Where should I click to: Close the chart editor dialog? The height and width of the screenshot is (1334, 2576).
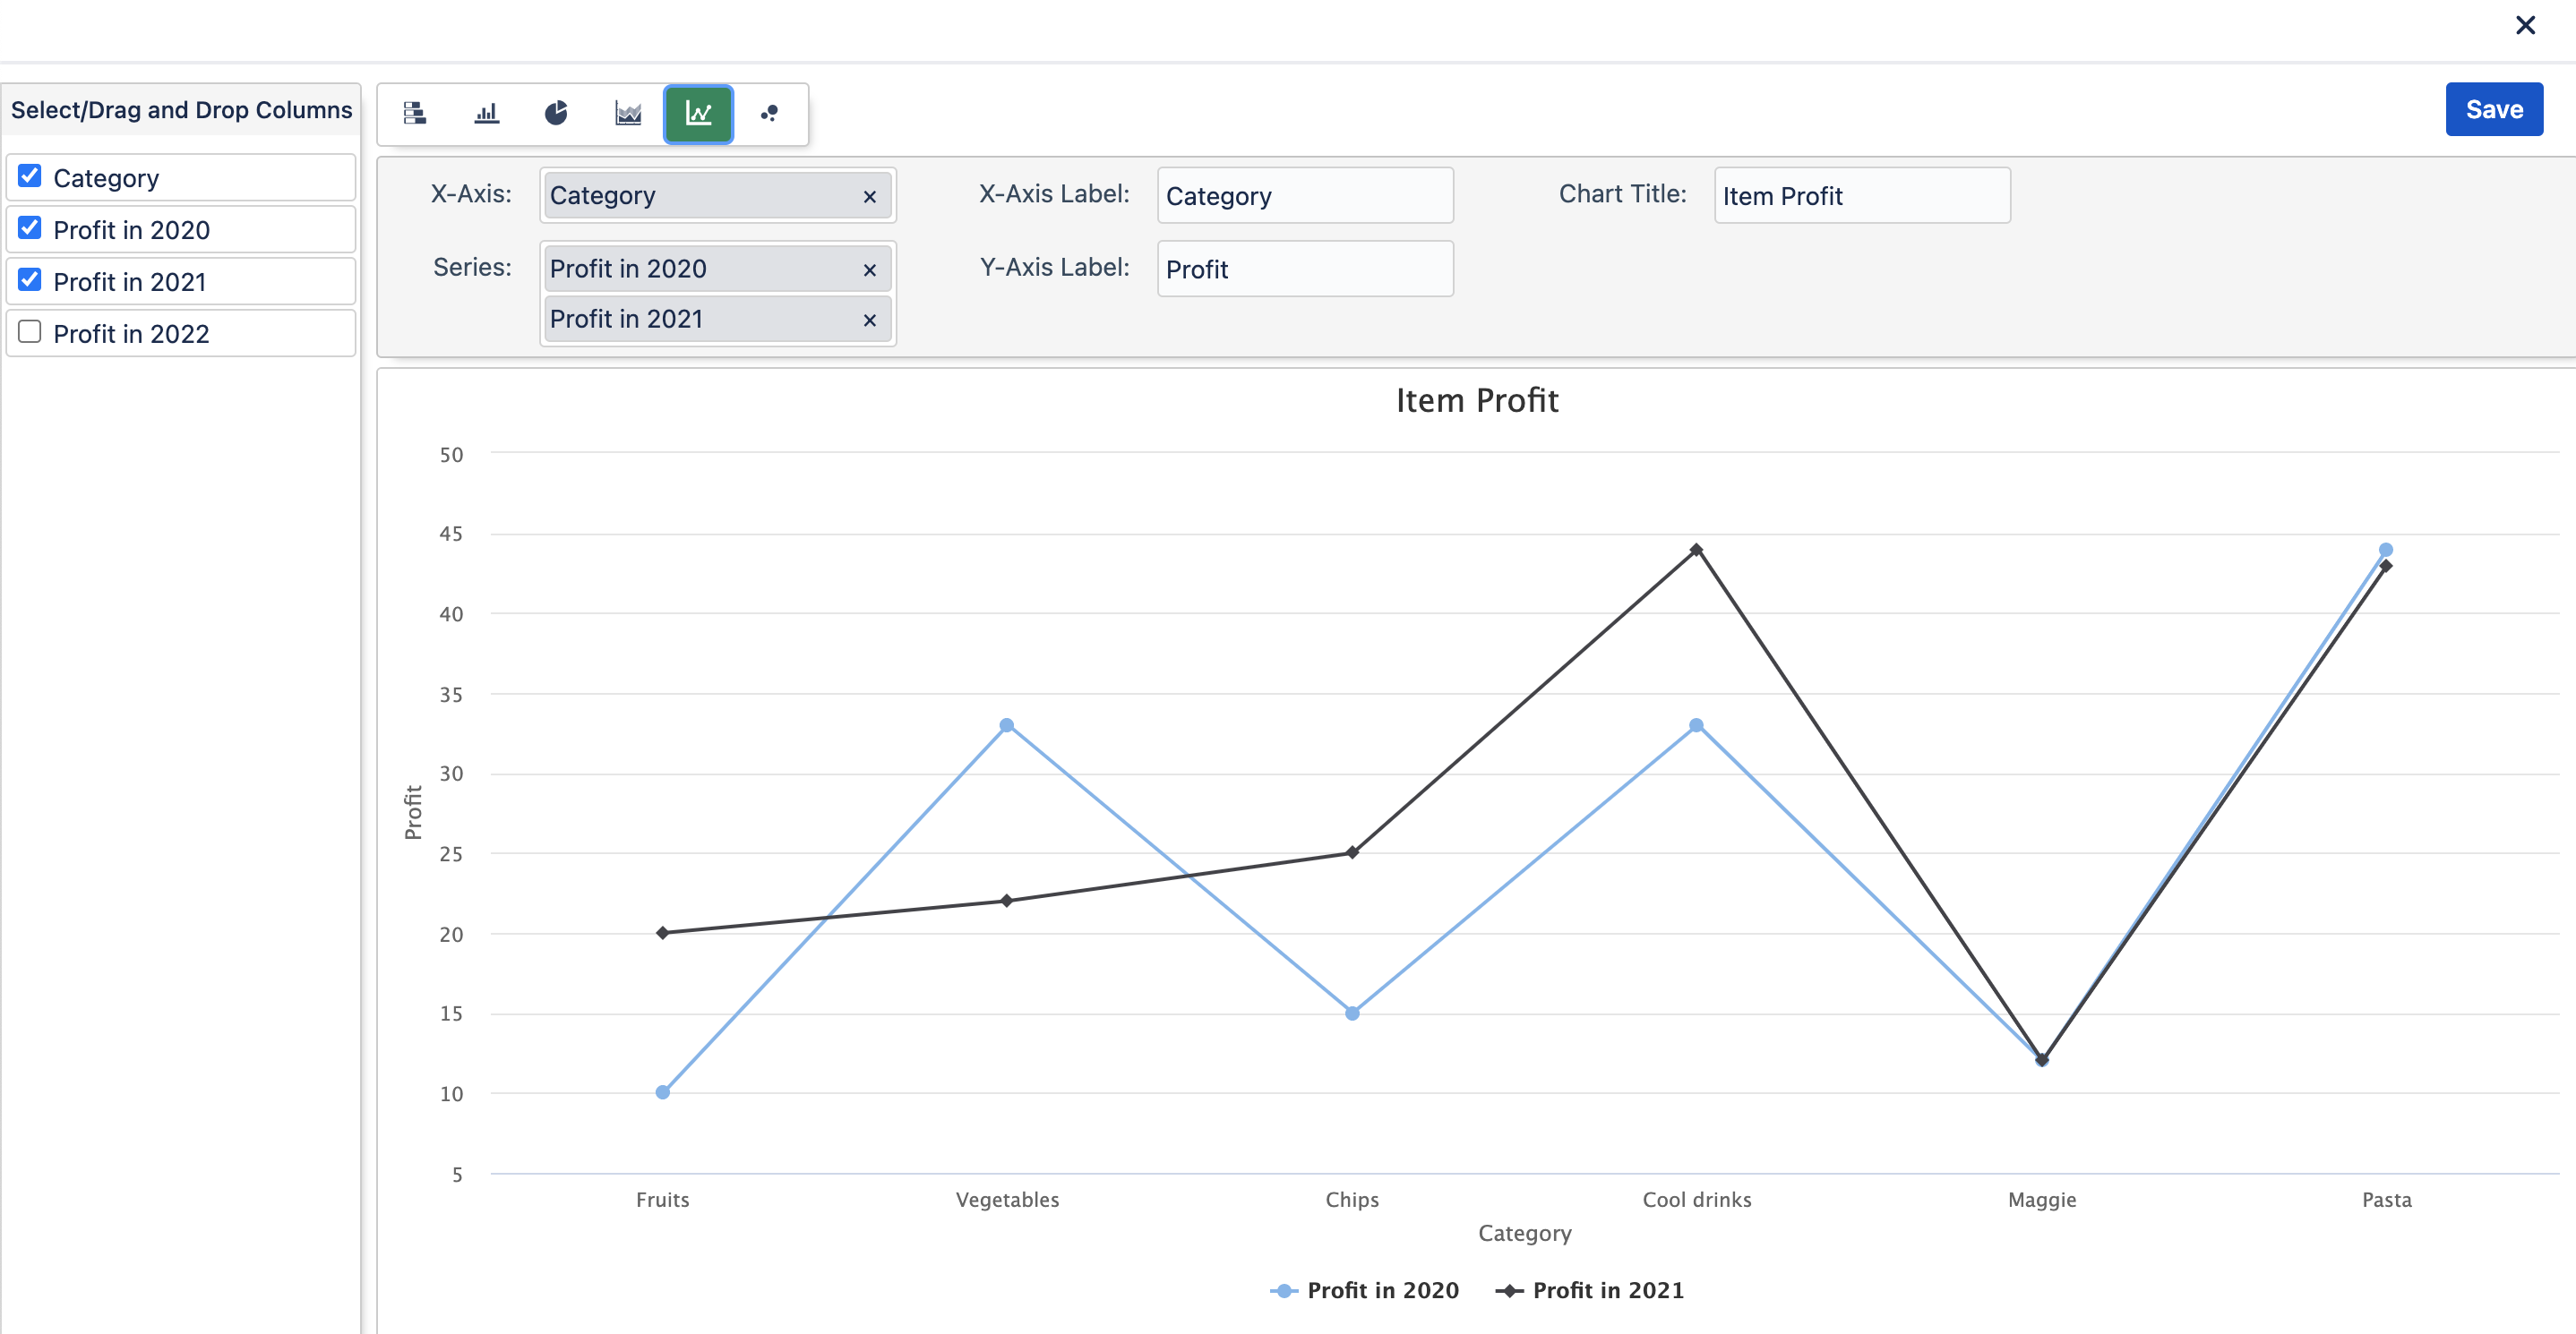2525,25
